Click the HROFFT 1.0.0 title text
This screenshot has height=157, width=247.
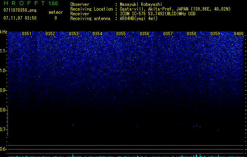pyautogui.click(x=31, y=3)
